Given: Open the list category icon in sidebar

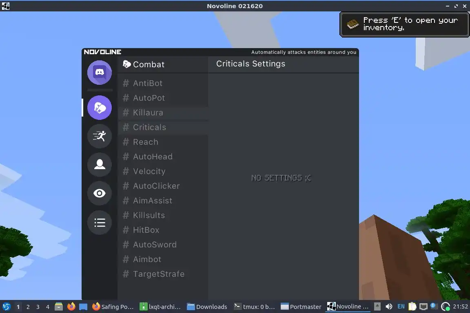Looking at the screenshot, I should (x=100, y=222).
